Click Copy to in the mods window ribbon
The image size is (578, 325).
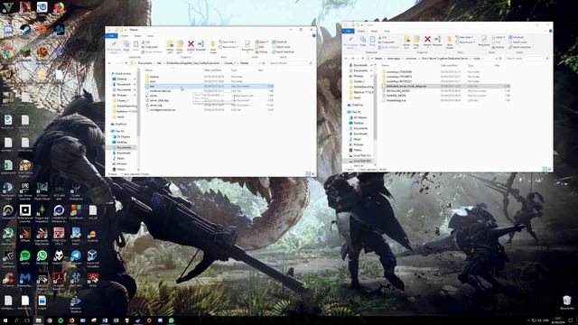416,42
